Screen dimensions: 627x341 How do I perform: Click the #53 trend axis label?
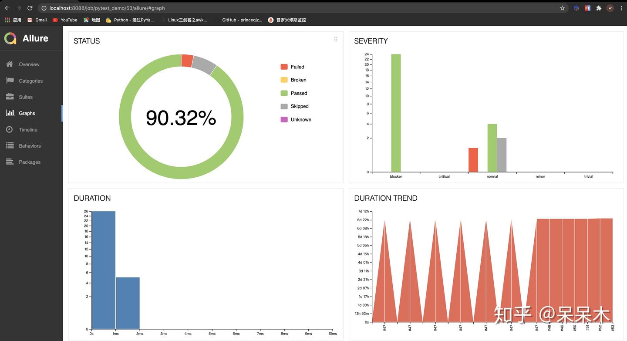coord(613,327)
